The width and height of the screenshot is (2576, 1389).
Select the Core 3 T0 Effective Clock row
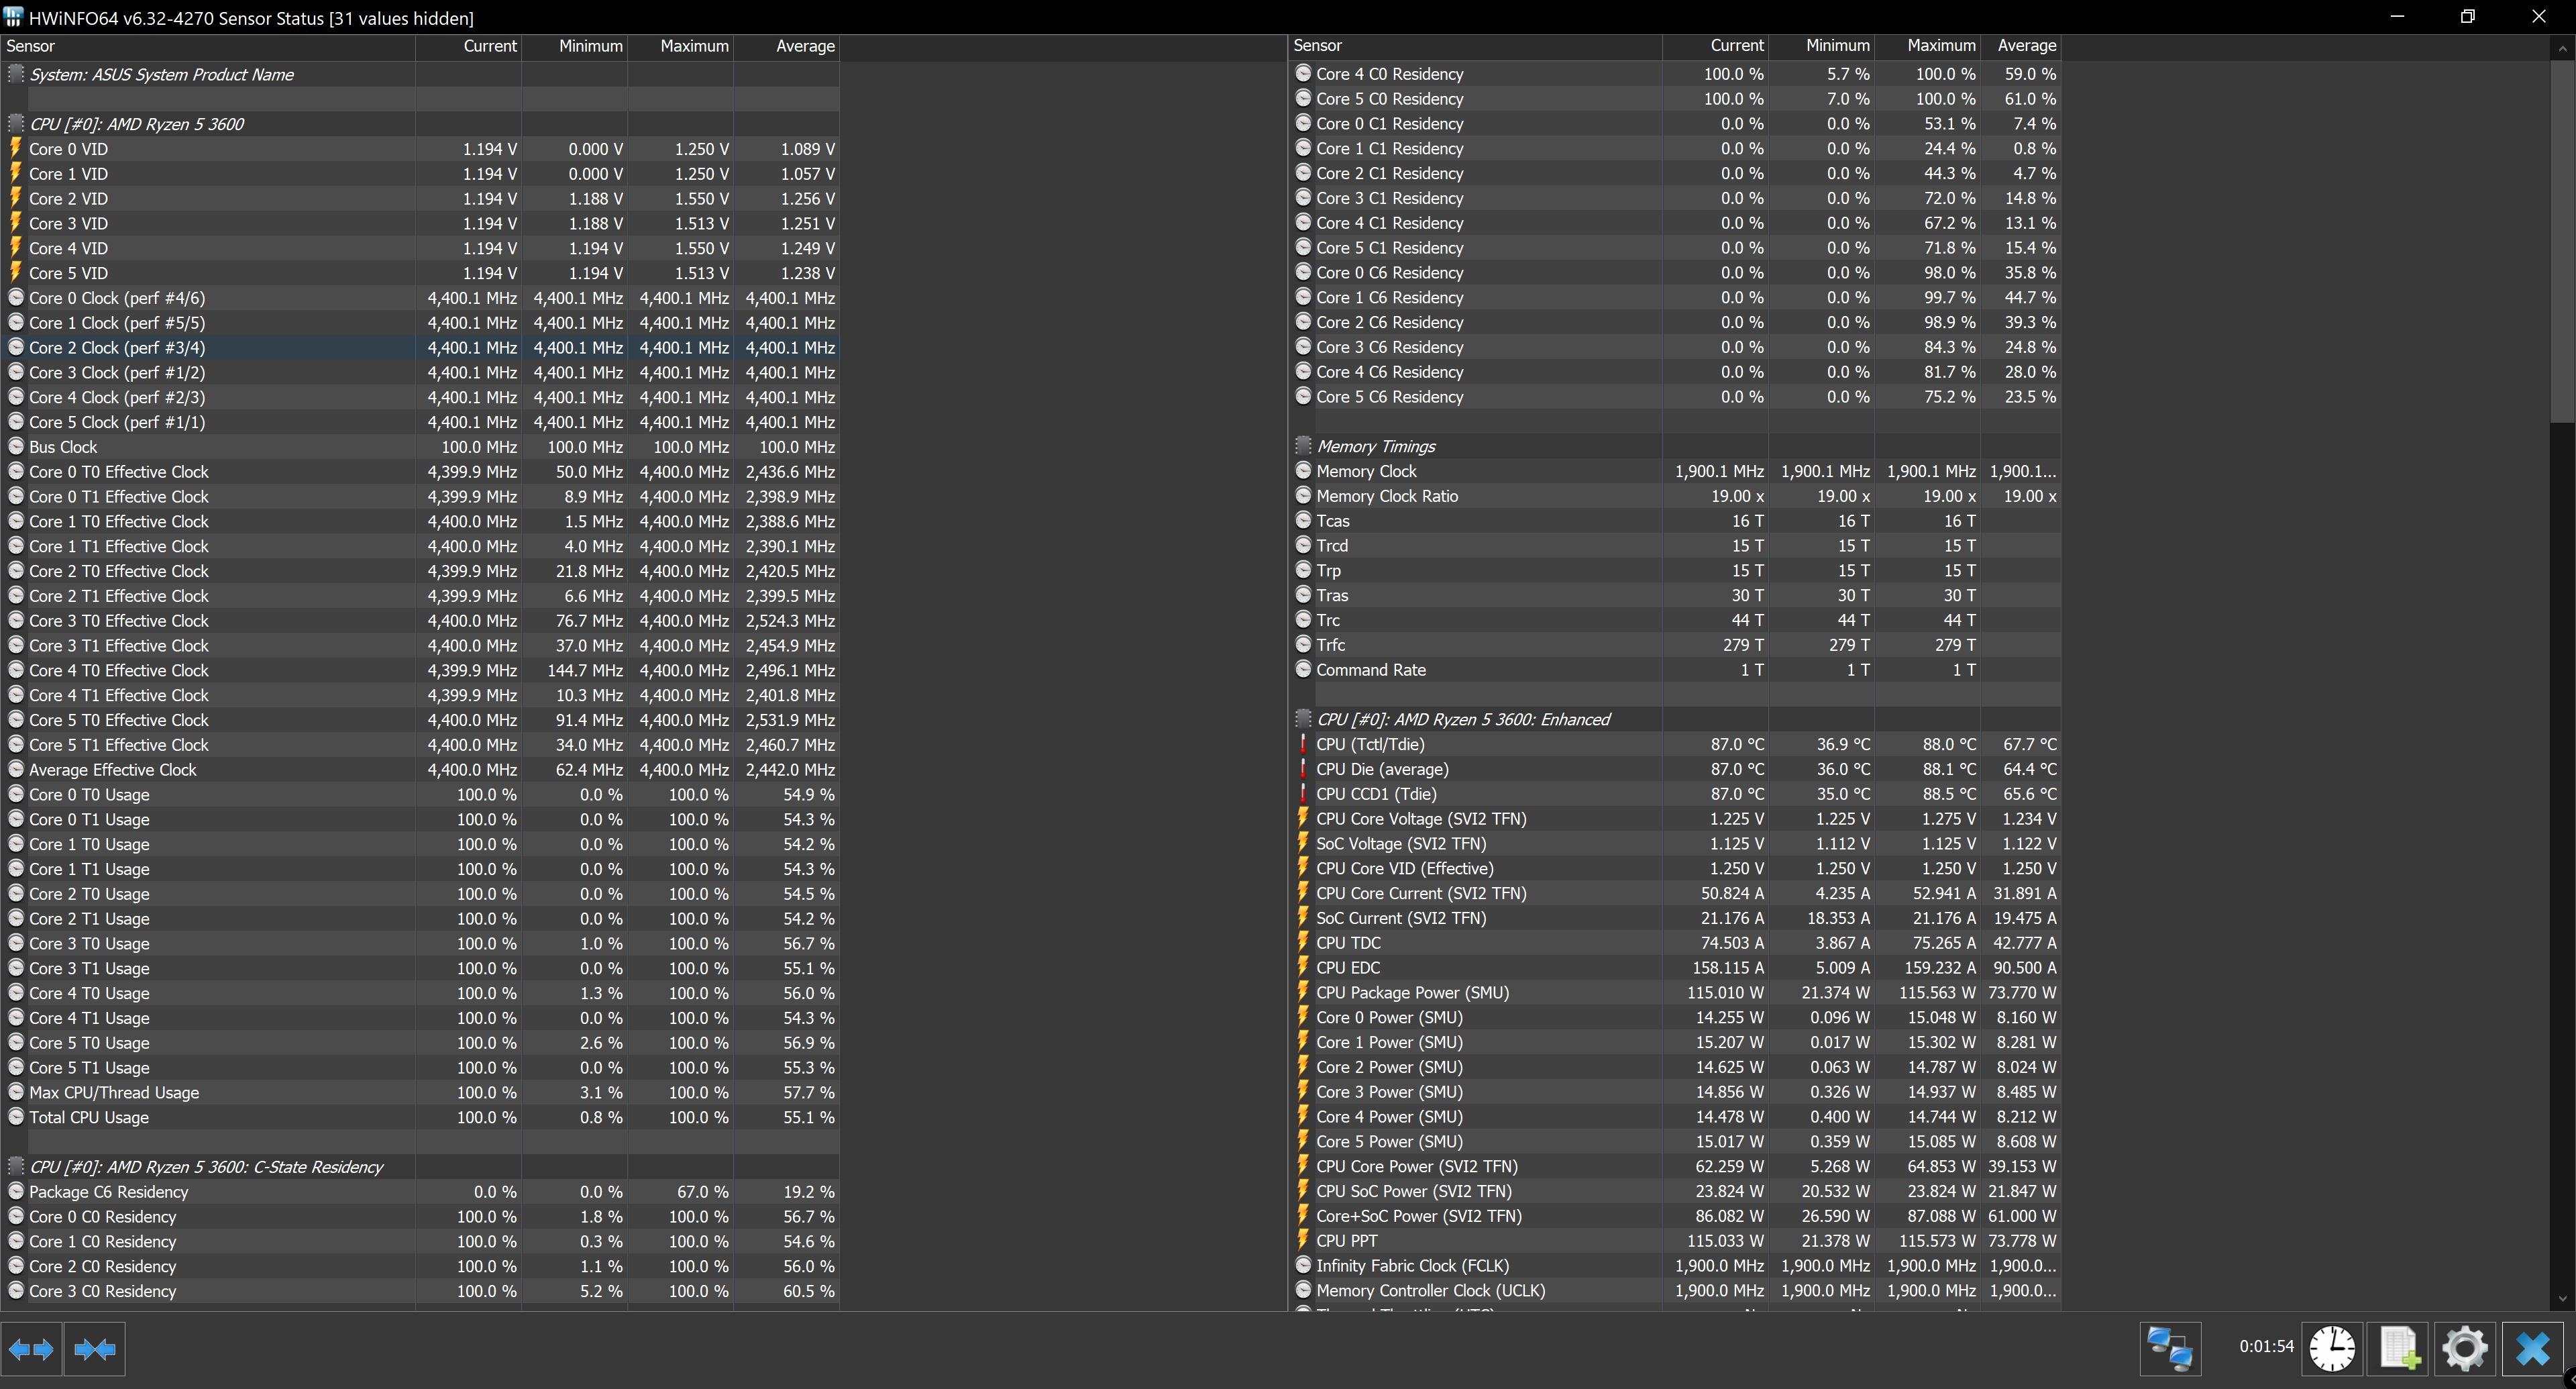(420, 621)
